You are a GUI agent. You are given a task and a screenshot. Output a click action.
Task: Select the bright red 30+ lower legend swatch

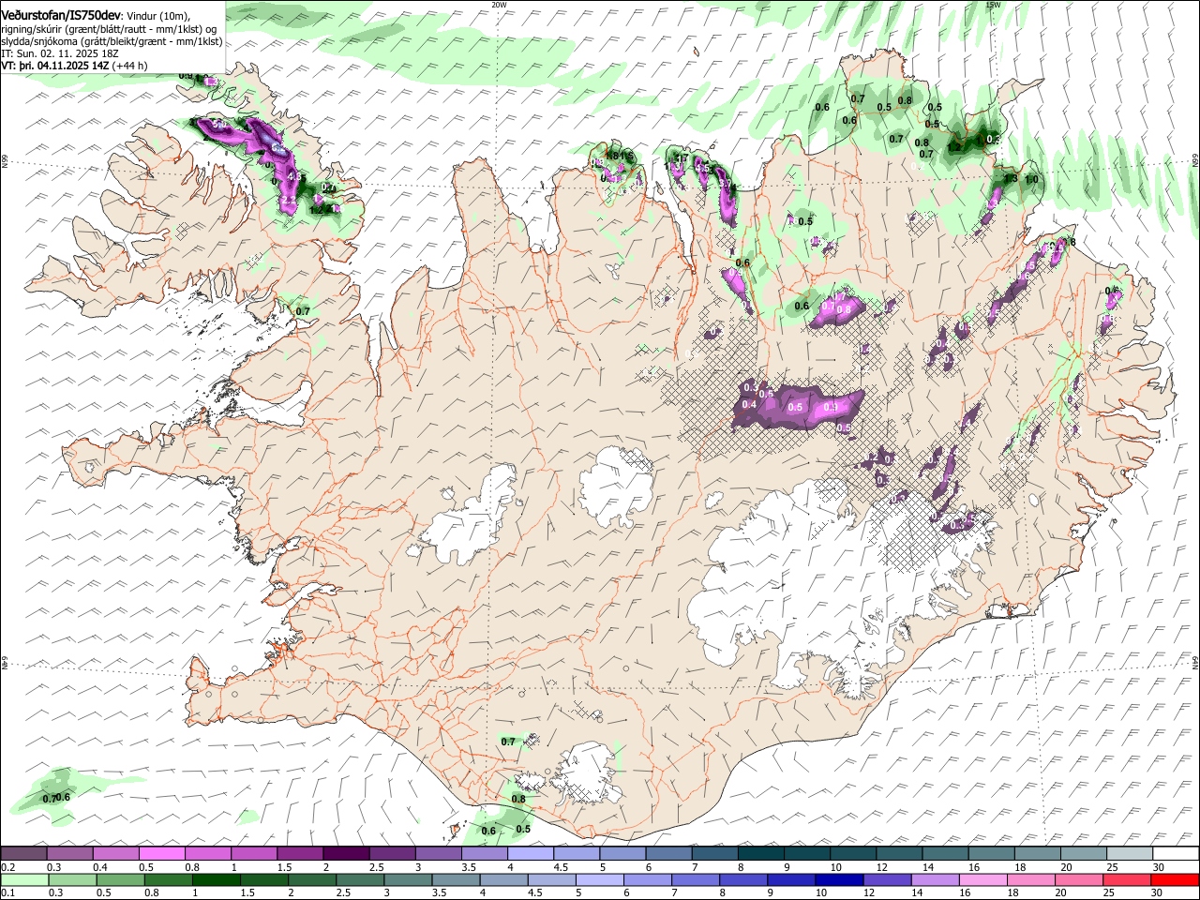(1175, 880)
